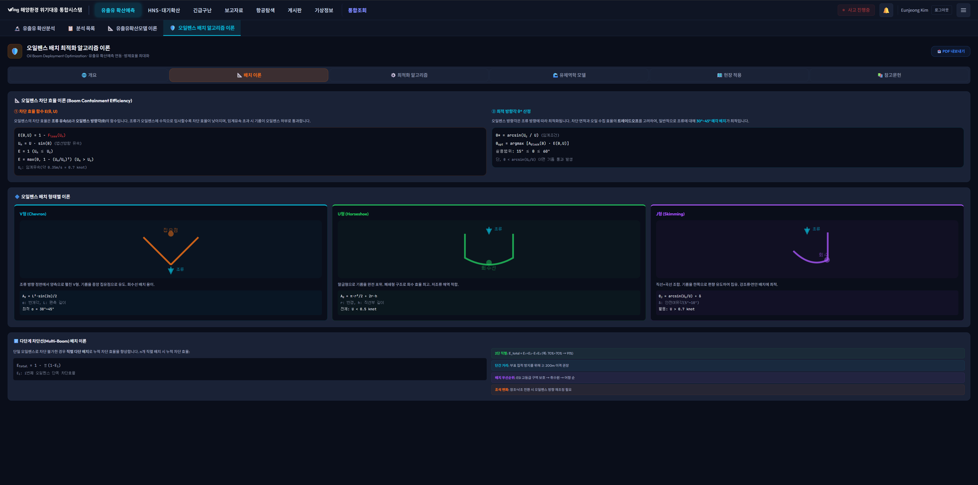Click the U형 Horseshoe diagram

coord(489,249)
